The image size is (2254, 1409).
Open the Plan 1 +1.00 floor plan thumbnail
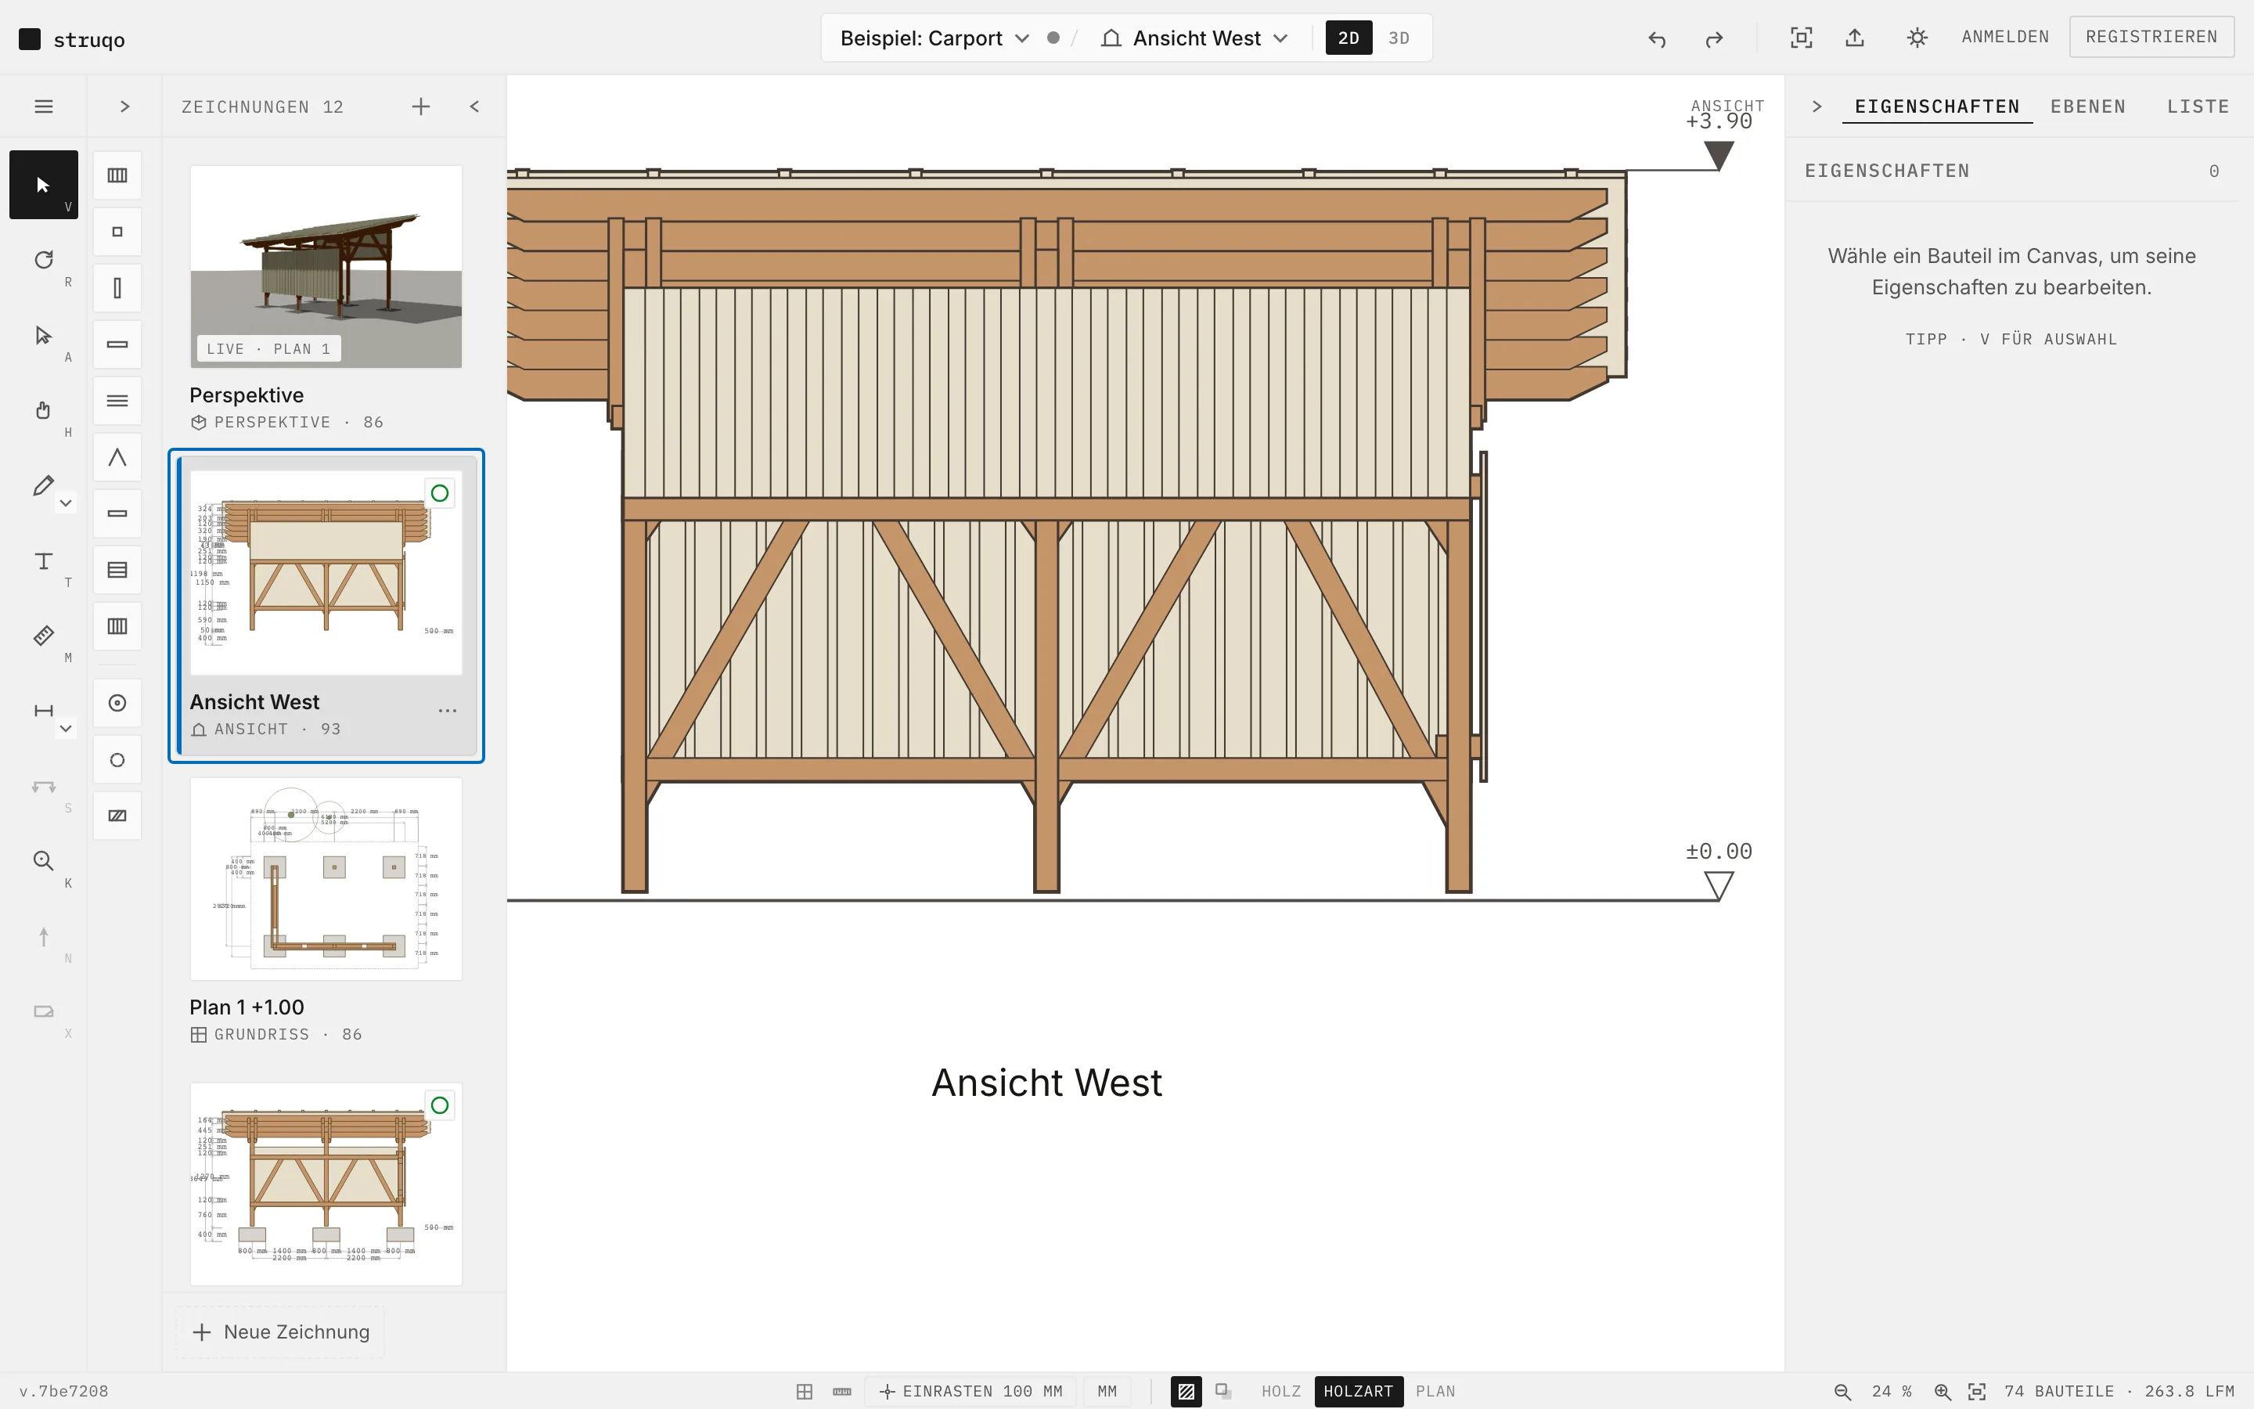pyautogui.click(x=326, y=879)
